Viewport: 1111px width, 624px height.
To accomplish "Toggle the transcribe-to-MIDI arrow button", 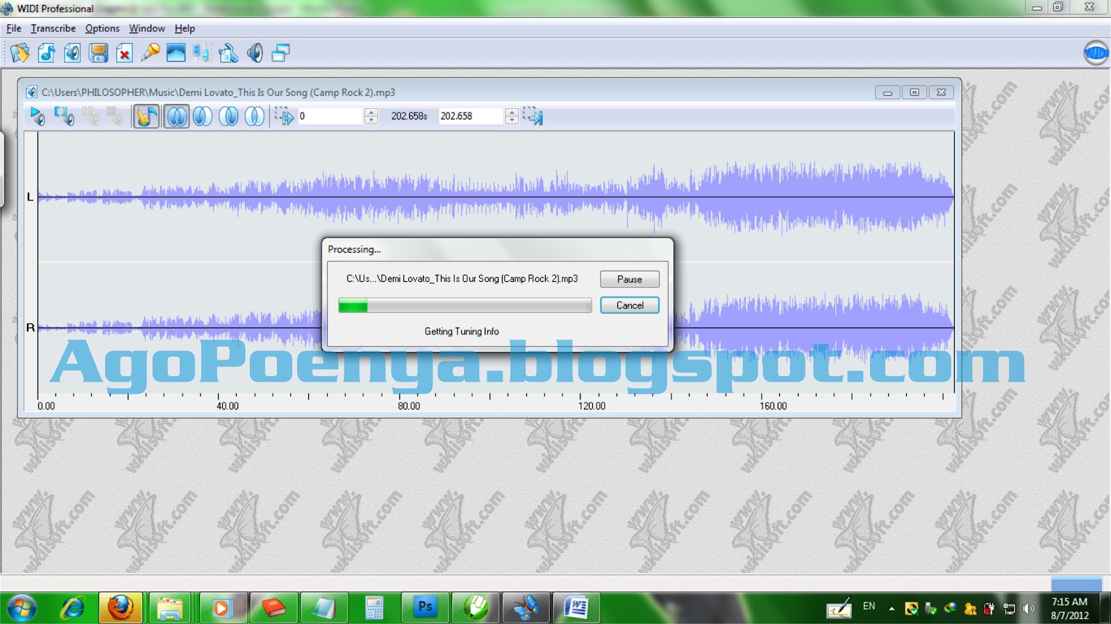I will pyautogui.click(x=147, y=116).
